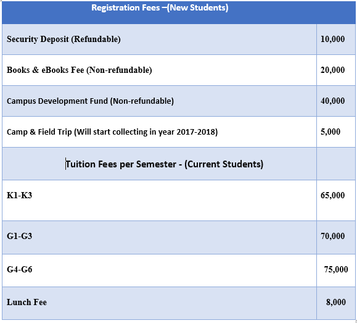This screenshot has height=323, width=357.
Task: Select the Lunch Fee row label
Action: [x=27, y=302]
